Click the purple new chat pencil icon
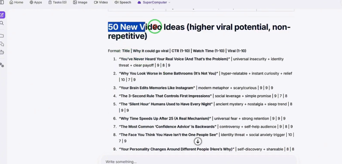The image size is (342, 164). coord(2,15)
